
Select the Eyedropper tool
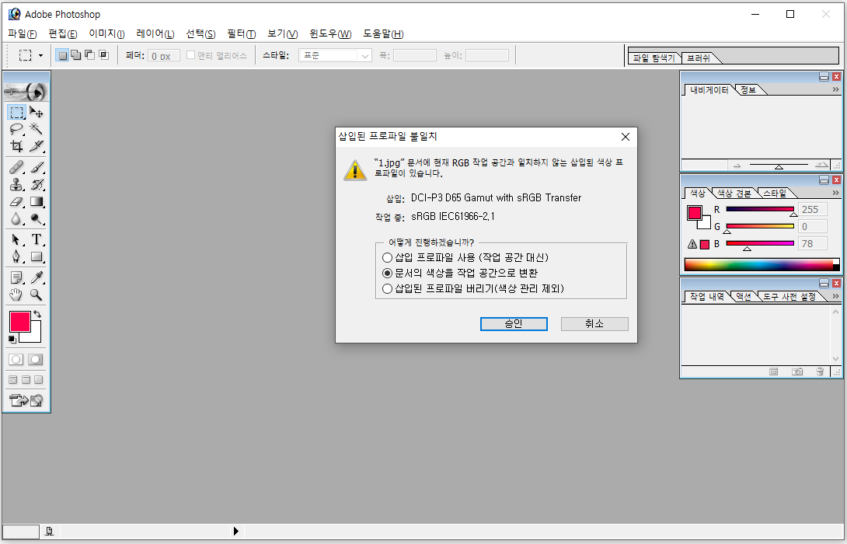[x=37, y=277]
